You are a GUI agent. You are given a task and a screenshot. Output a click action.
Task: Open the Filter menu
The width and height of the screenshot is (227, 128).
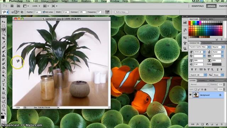(75, 1)
